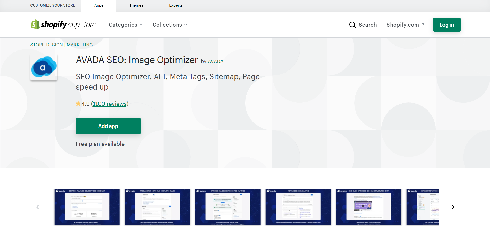This screenshot has width=490, height=230.
Task: Open the 1100 reviews link
Action: [x=110, y=104]
